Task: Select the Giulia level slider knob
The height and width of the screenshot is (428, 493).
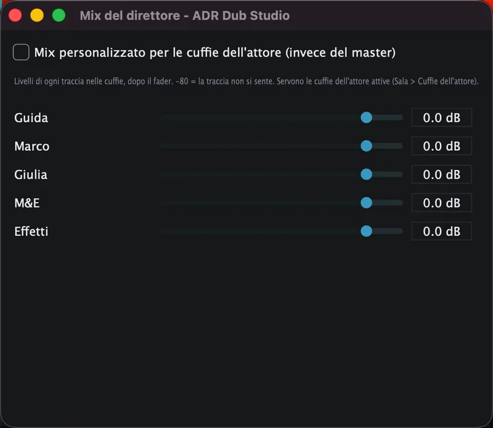Action: point(366,174)
